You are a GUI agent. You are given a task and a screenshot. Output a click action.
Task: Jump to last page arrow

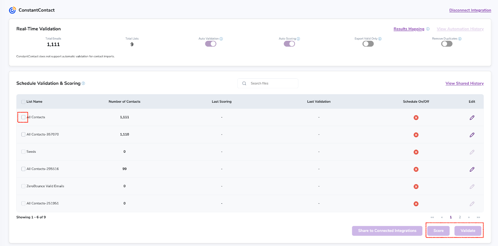click(478, 217)
